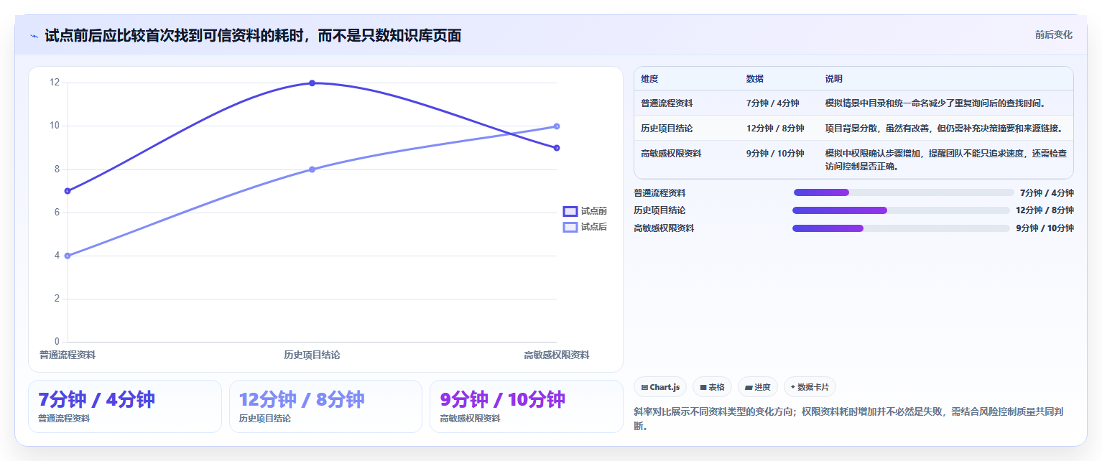The image size is (1102, 461).
Task: Click the 试点前 data point at 高敏感权限资料
Action: tap(557, 148)
